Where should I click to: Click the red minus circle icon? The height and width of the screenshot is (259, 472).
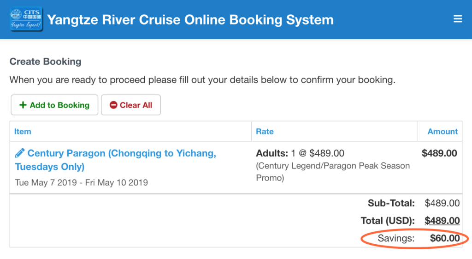point(113,105)
